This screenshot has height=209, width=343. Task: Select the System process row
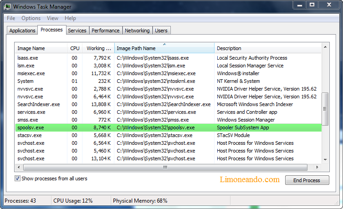[x=168, y=81]
